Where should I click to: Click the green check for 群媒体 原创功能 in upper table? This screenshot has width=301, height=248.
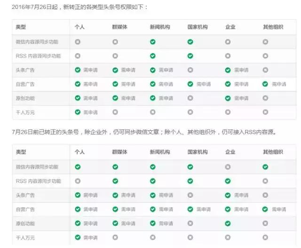[x=115, y=98]
